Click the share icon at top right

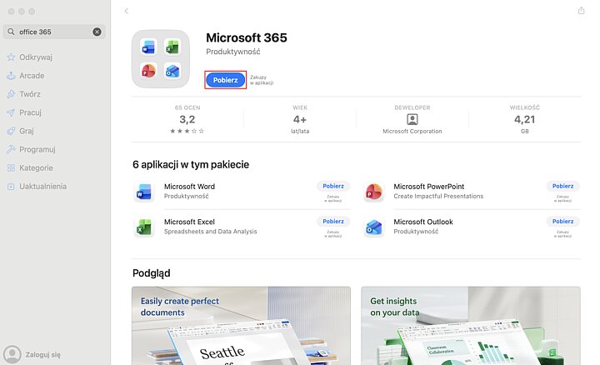[x=581, y=10]
